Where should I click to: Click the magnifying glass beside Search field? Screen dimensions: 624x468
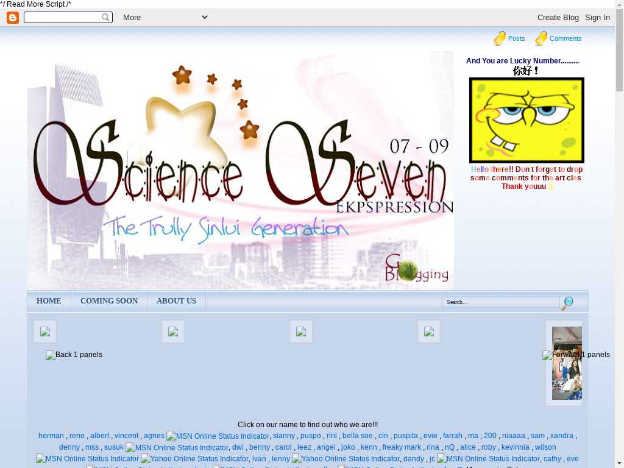567,303
